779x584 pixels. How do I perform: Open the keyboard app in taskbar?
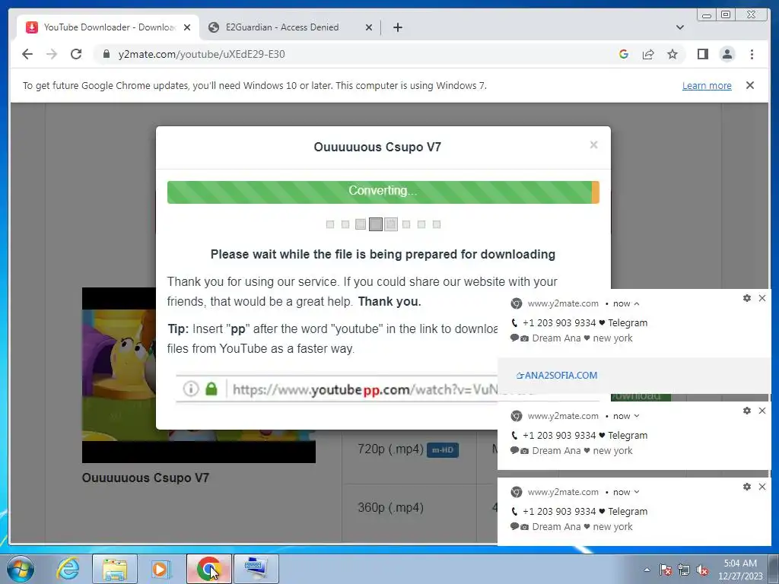coord(256,568)
